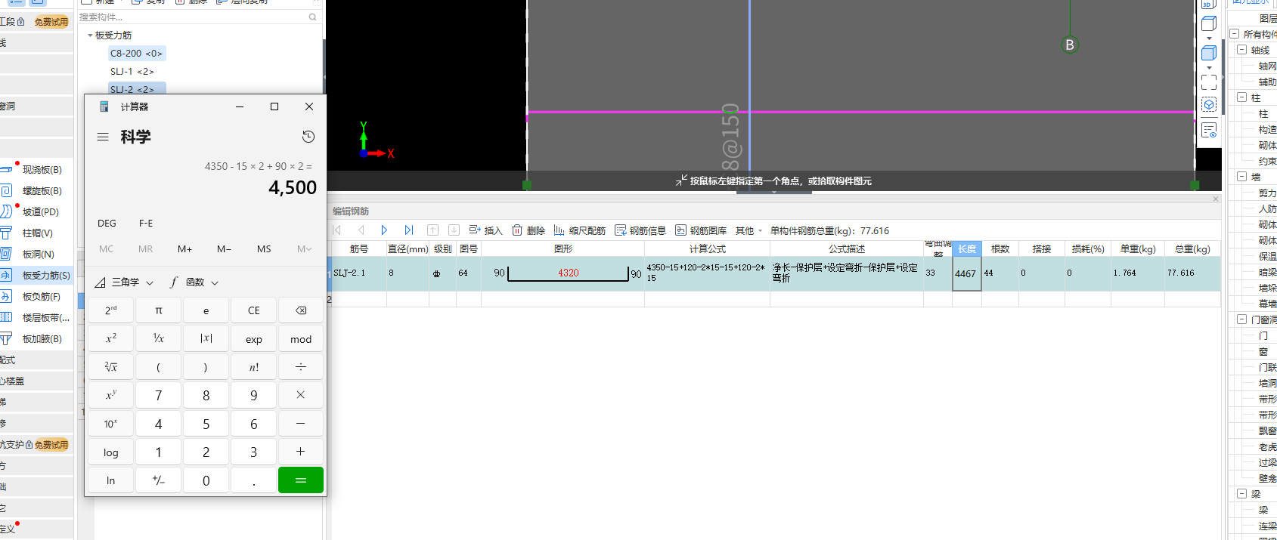Collapse the 所有构件 tree node
This screenshot has width=1277, height=540.
pos(1235,34)
